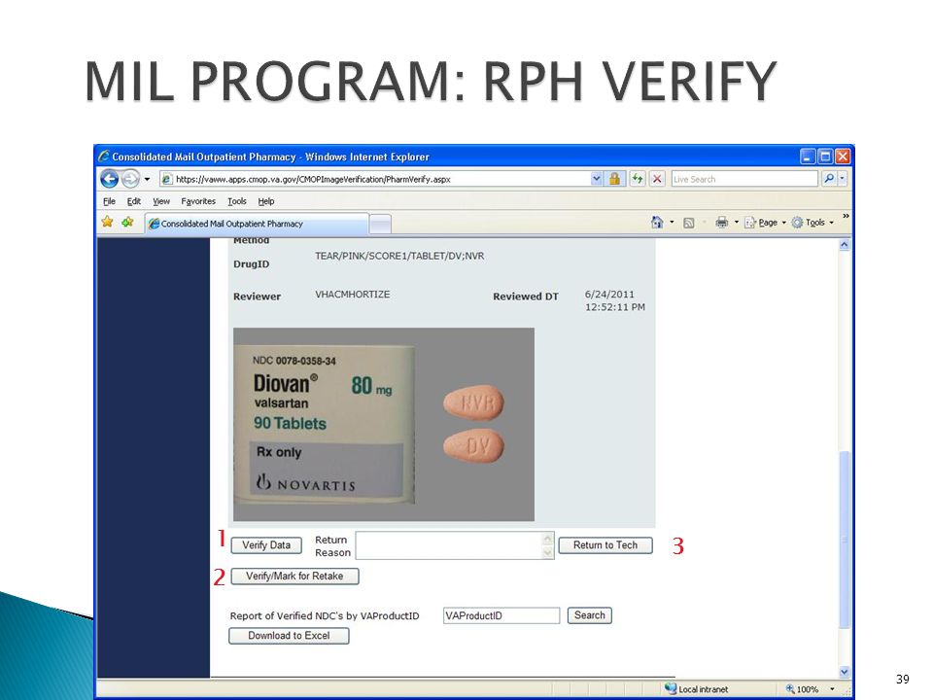This screenshot has width=933, height=700.
Task: Click the page scrollbar down arrow
Action: click(x=845, y=672)
